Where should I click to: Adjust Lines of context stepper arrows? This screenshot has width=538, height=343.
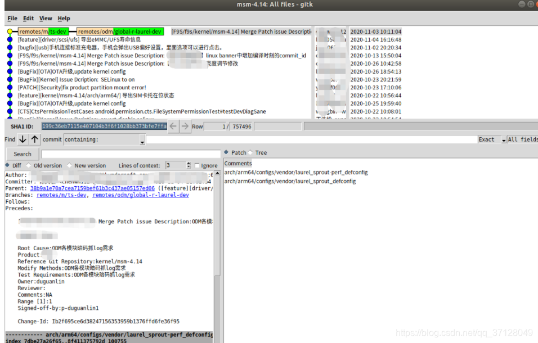click(x=189, y=165)
